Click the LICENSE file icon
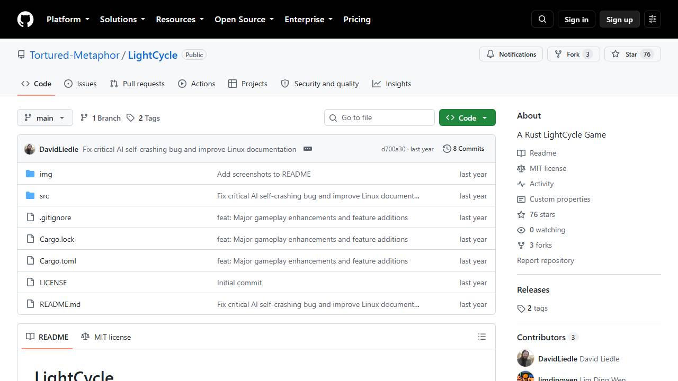Screen dimensions: 678x381 coord(30,283)
